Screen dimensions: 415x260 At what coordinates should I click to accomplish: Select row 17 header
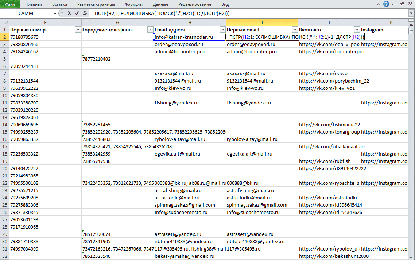[5, 146]
